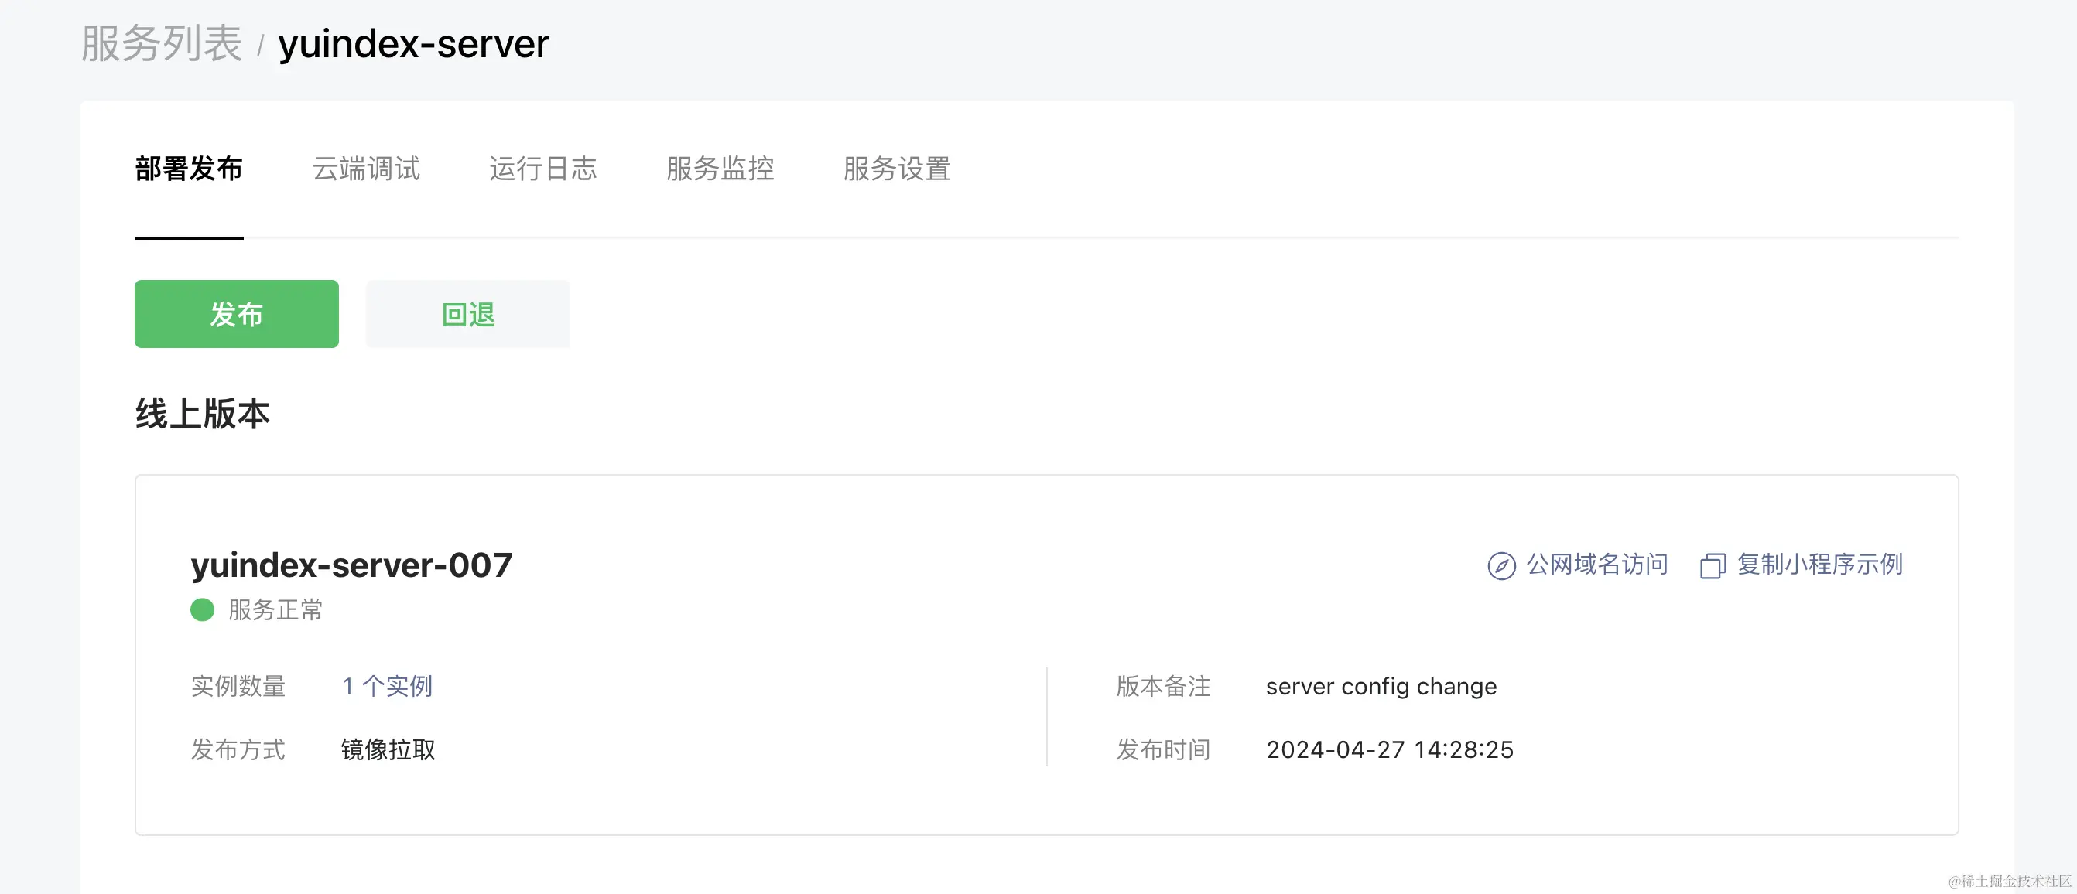The height and width of the screenshot is (894, 2077).
Task: Open the 服务监控 tab
Action: (x=719, y=169)
